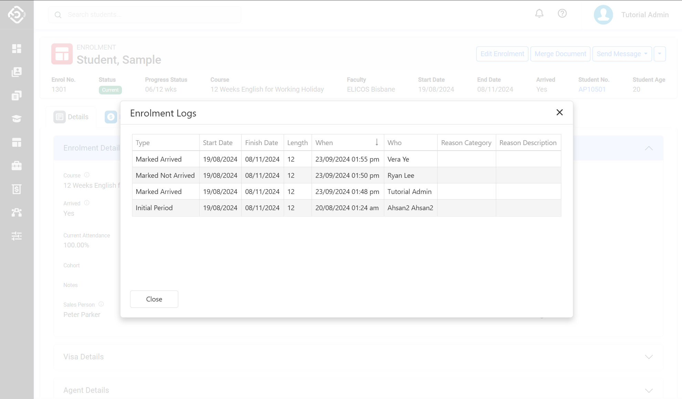
Task: Click the sliders settings sidebar icon
Action: [17, 236]
